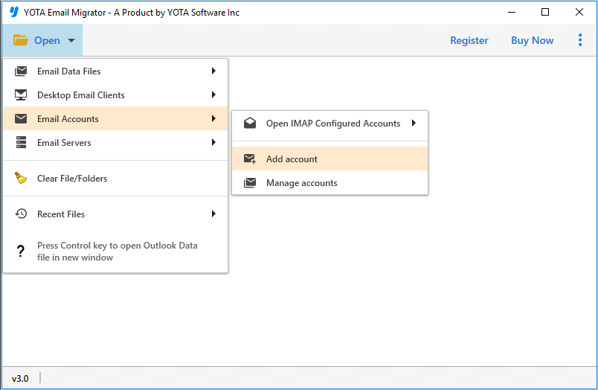Expand the Recent Files submenu arrow
598x390 pixels.
click(213, 214)
